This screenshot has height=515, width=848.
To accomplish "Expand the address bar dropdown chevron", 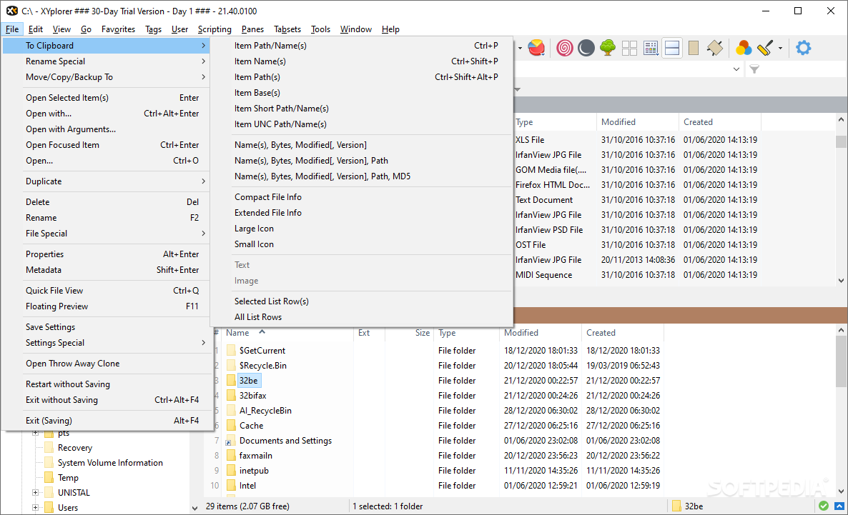I will point(736,69).
